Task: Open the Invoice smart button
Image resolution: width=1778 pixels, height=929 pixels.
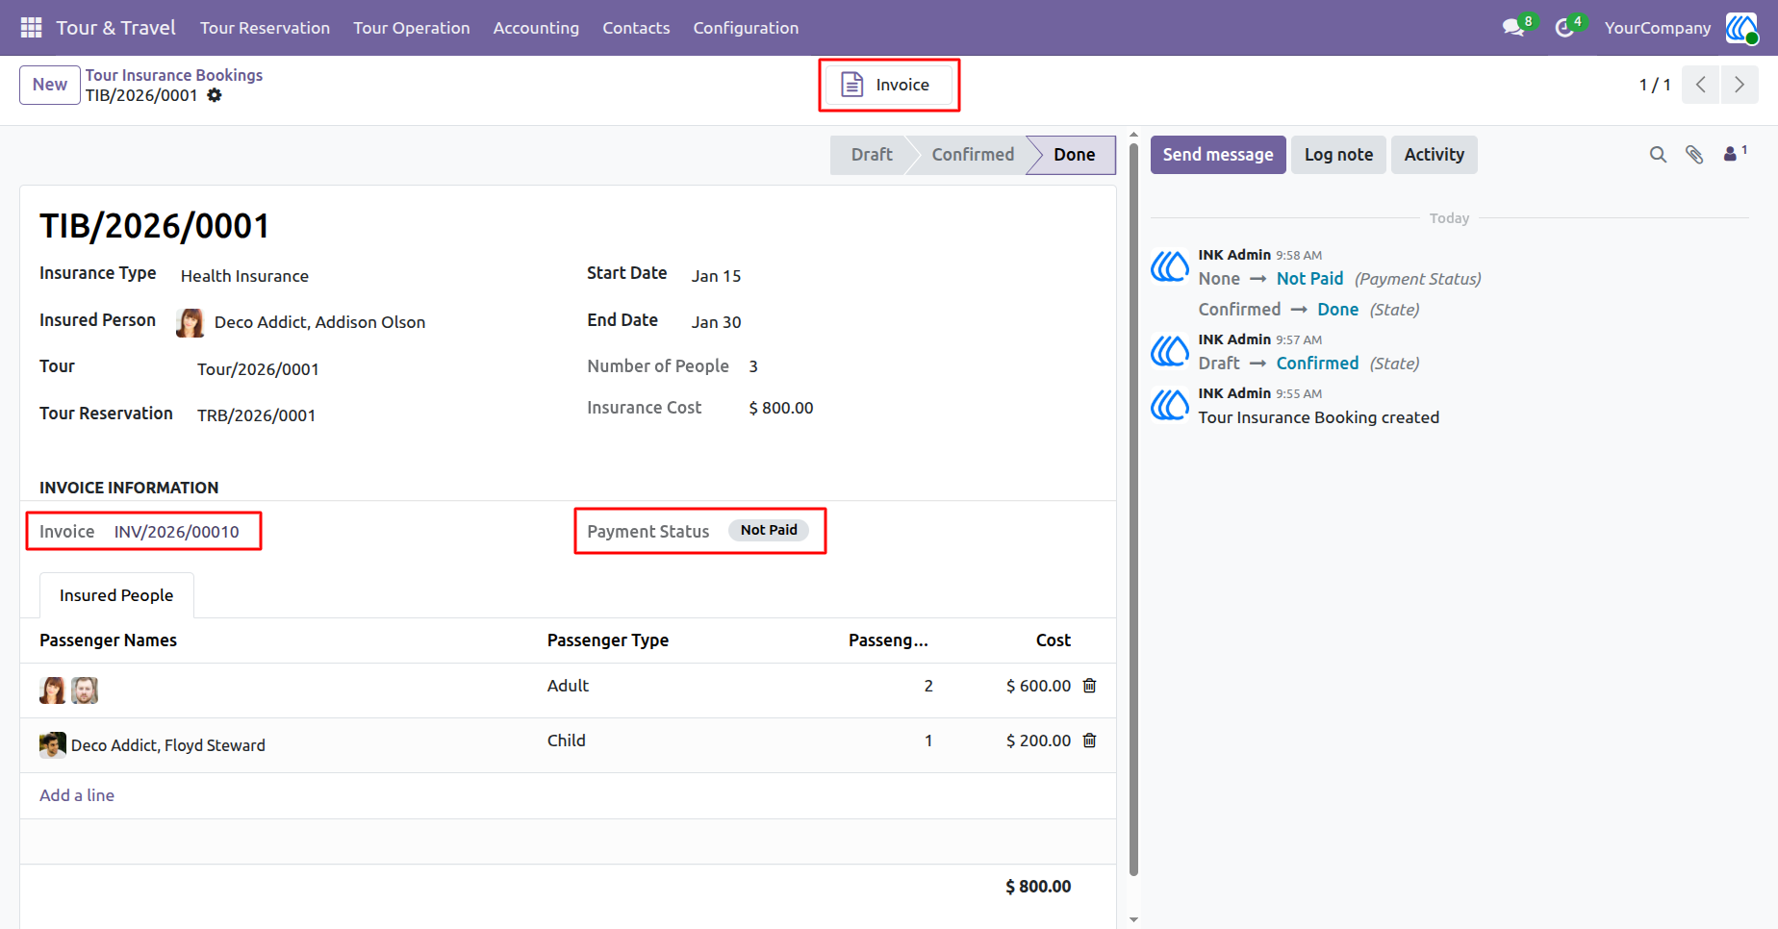Action: (889, 85)
